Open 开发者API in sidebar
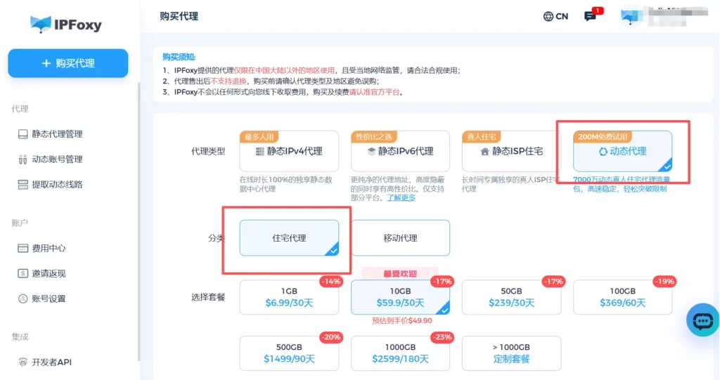720x380 pixels. point(51,362)
